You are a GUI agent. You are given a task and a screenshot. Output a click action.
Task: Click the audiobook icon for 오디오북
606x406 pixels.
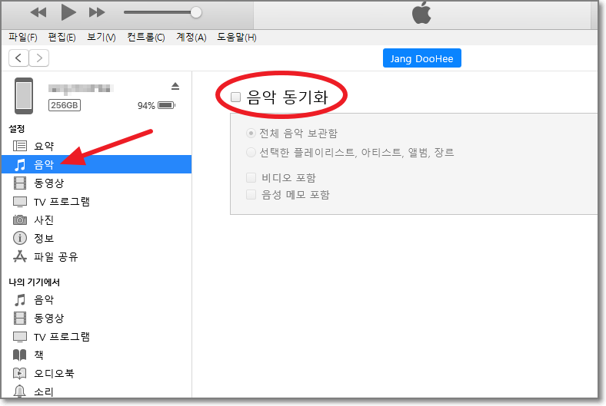[20, 373]
